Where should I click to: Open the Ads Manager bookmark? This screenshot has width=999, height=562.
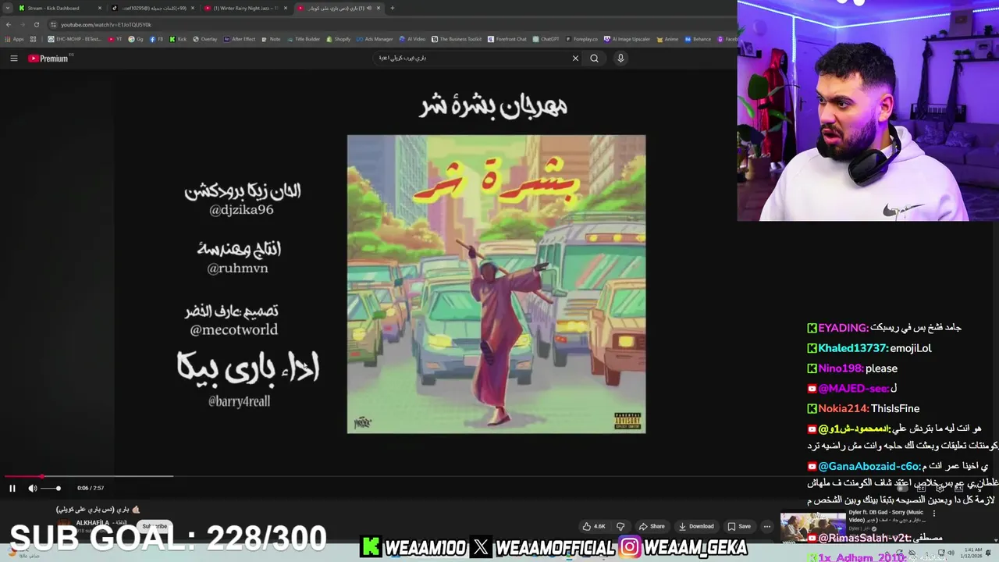click(x=375, y=39)
